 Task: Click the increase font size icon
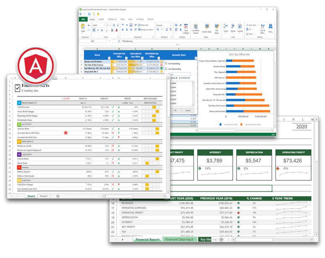pos(114,25)
